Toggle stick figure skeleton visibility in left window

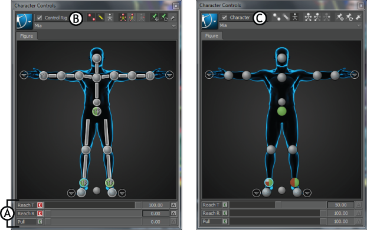pyautogui.click(x=110, y=18)
